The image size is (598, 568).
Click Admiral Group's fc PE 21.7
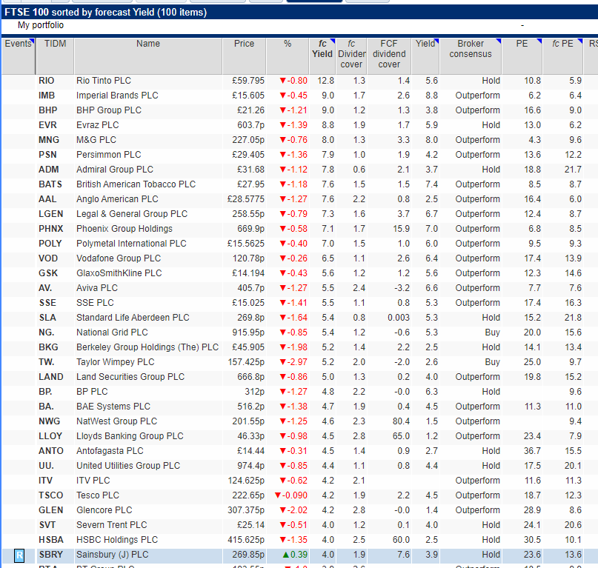tap(573, 170)
